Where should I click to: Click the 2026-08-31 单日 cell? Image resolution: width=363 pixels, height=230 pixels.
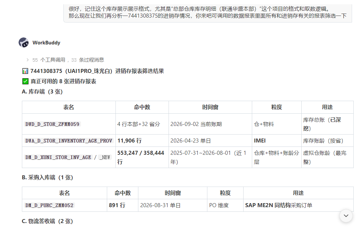click(173, 205)
